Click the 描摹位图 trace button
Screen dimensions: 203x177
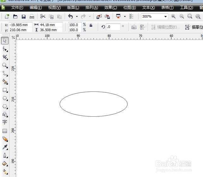[x=194, y=27]
